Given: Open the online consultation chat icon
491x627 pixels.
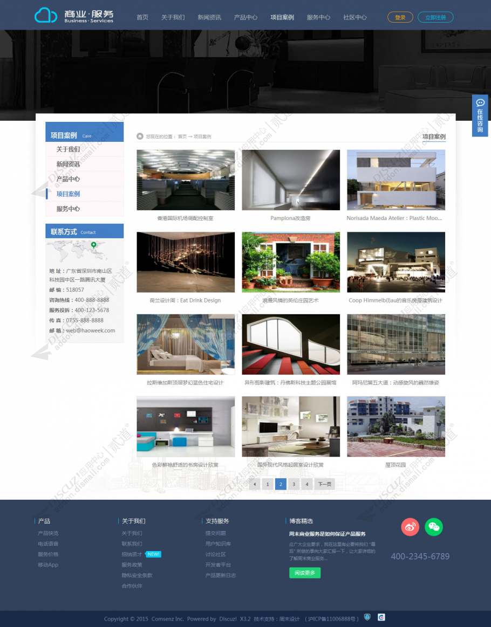Looking at the screenshot, I should point(480,103).
